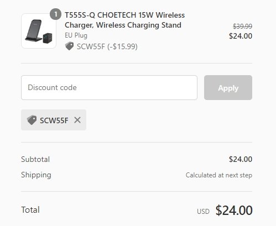This screenshot has height=226, width=276.
Task: Click the T555S-Q CHOETECH product title
Action: pyautogui.click(x=124, y=20)
